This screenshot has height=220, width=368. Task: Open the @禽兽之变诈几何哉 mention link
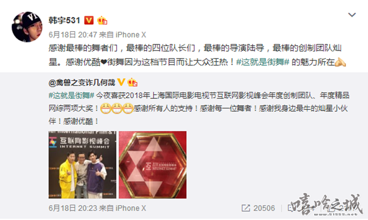(82, 82)
